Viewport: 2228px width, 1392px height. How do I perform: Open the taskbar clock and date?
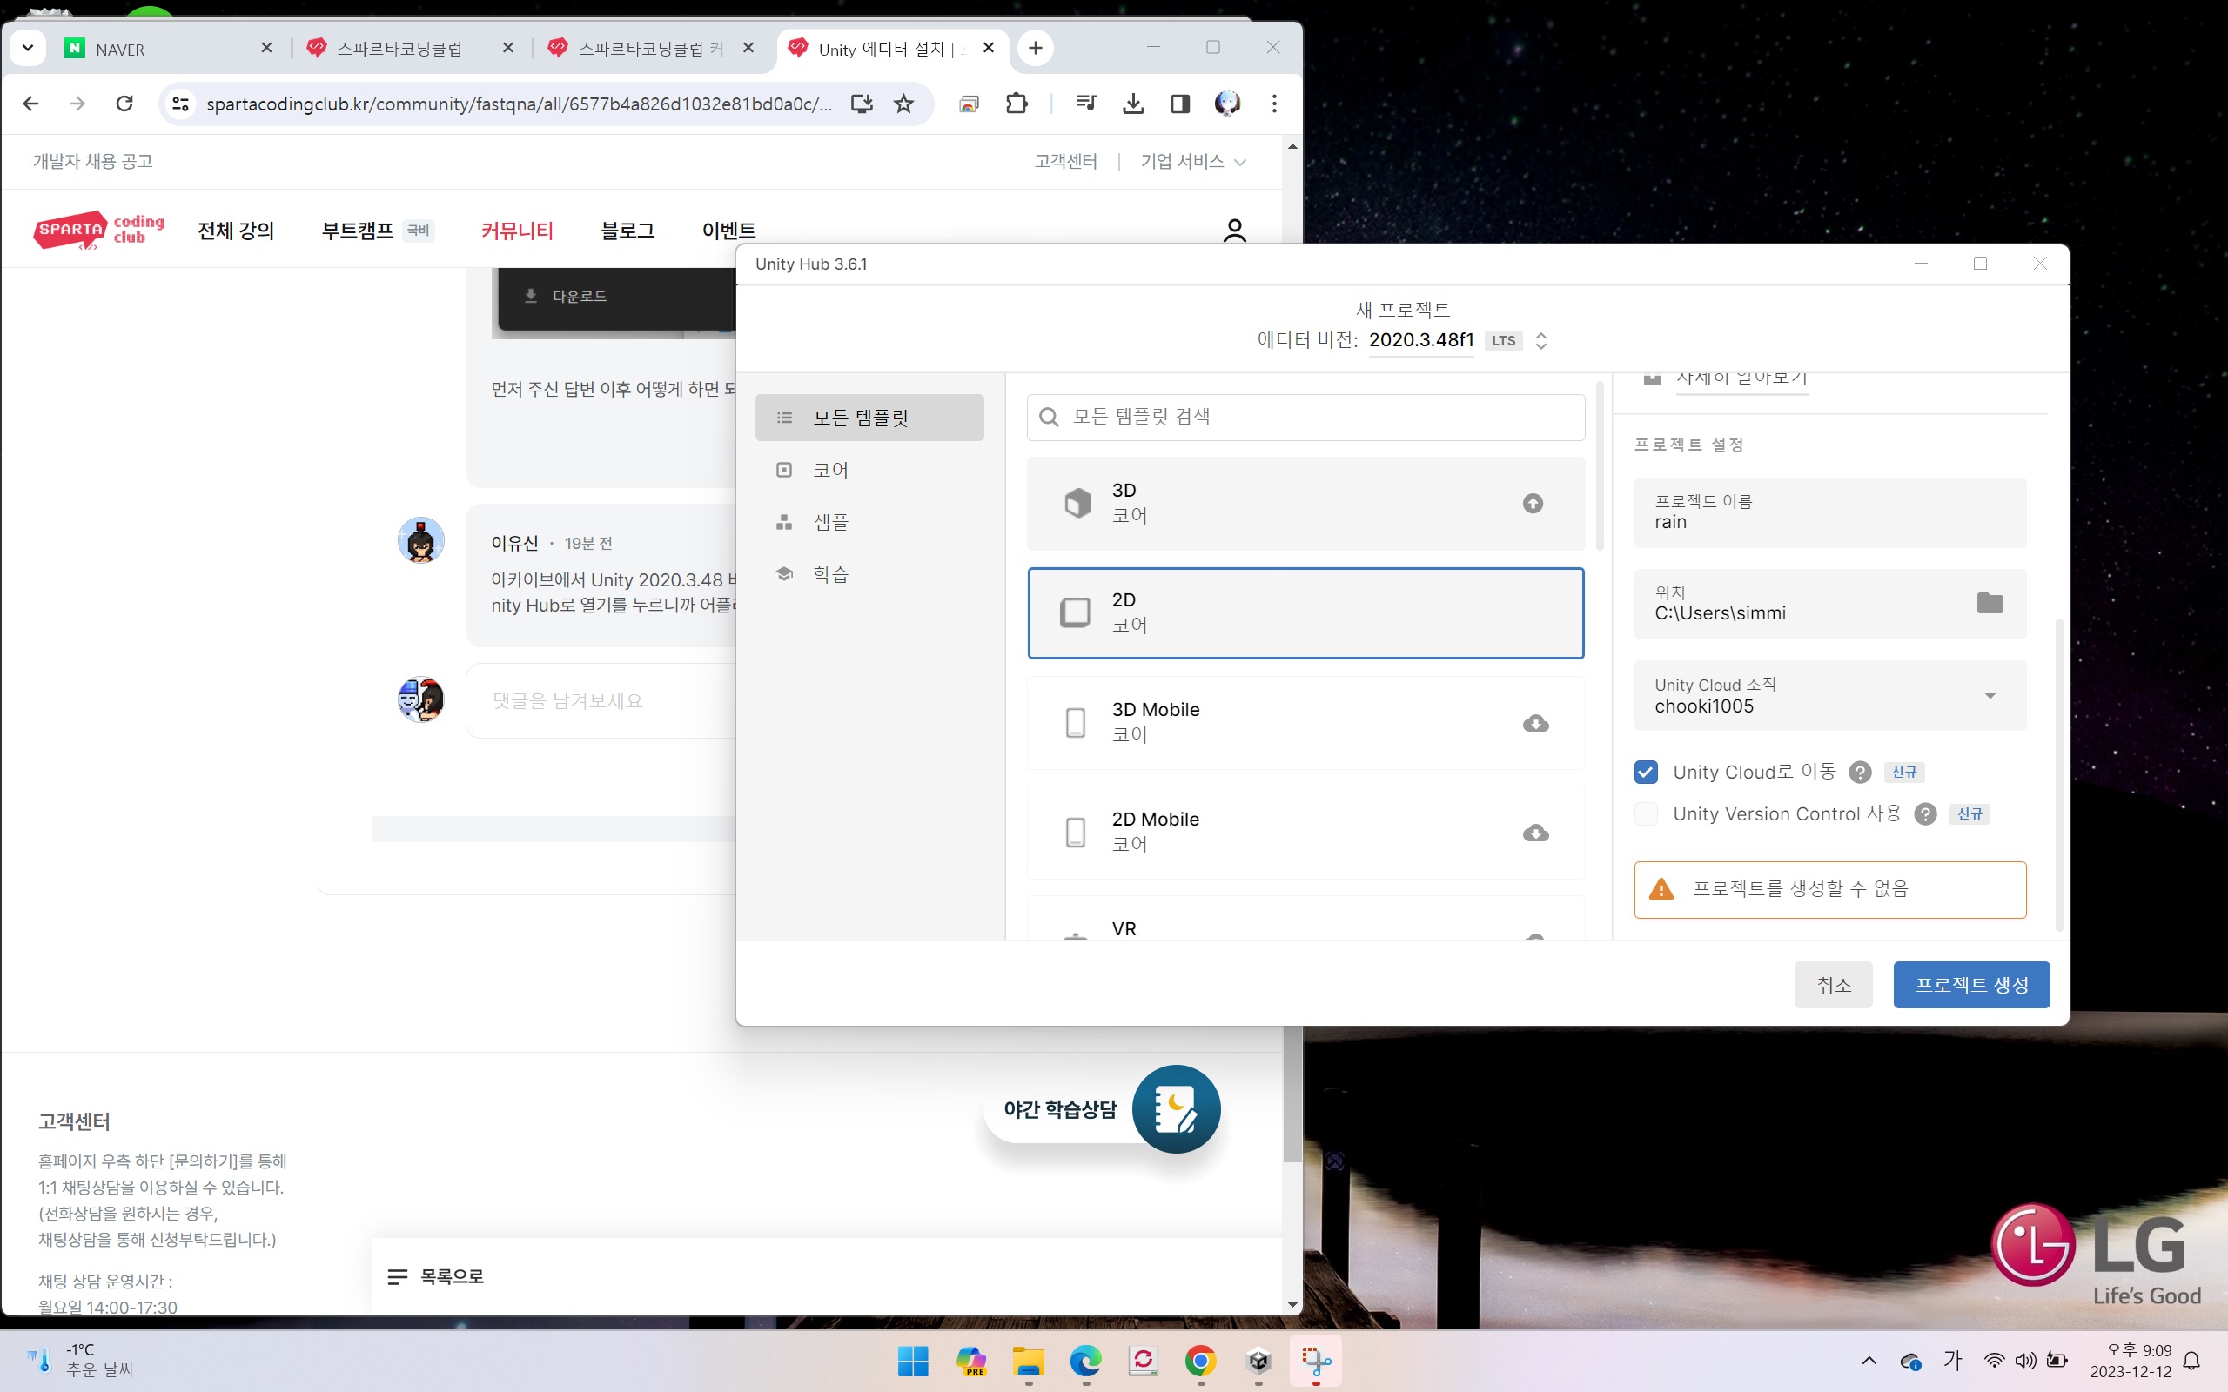click(x=2131, y=1361)
